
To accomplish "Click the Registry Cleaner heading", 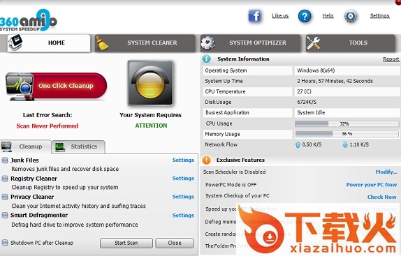I will pos(34,179).
